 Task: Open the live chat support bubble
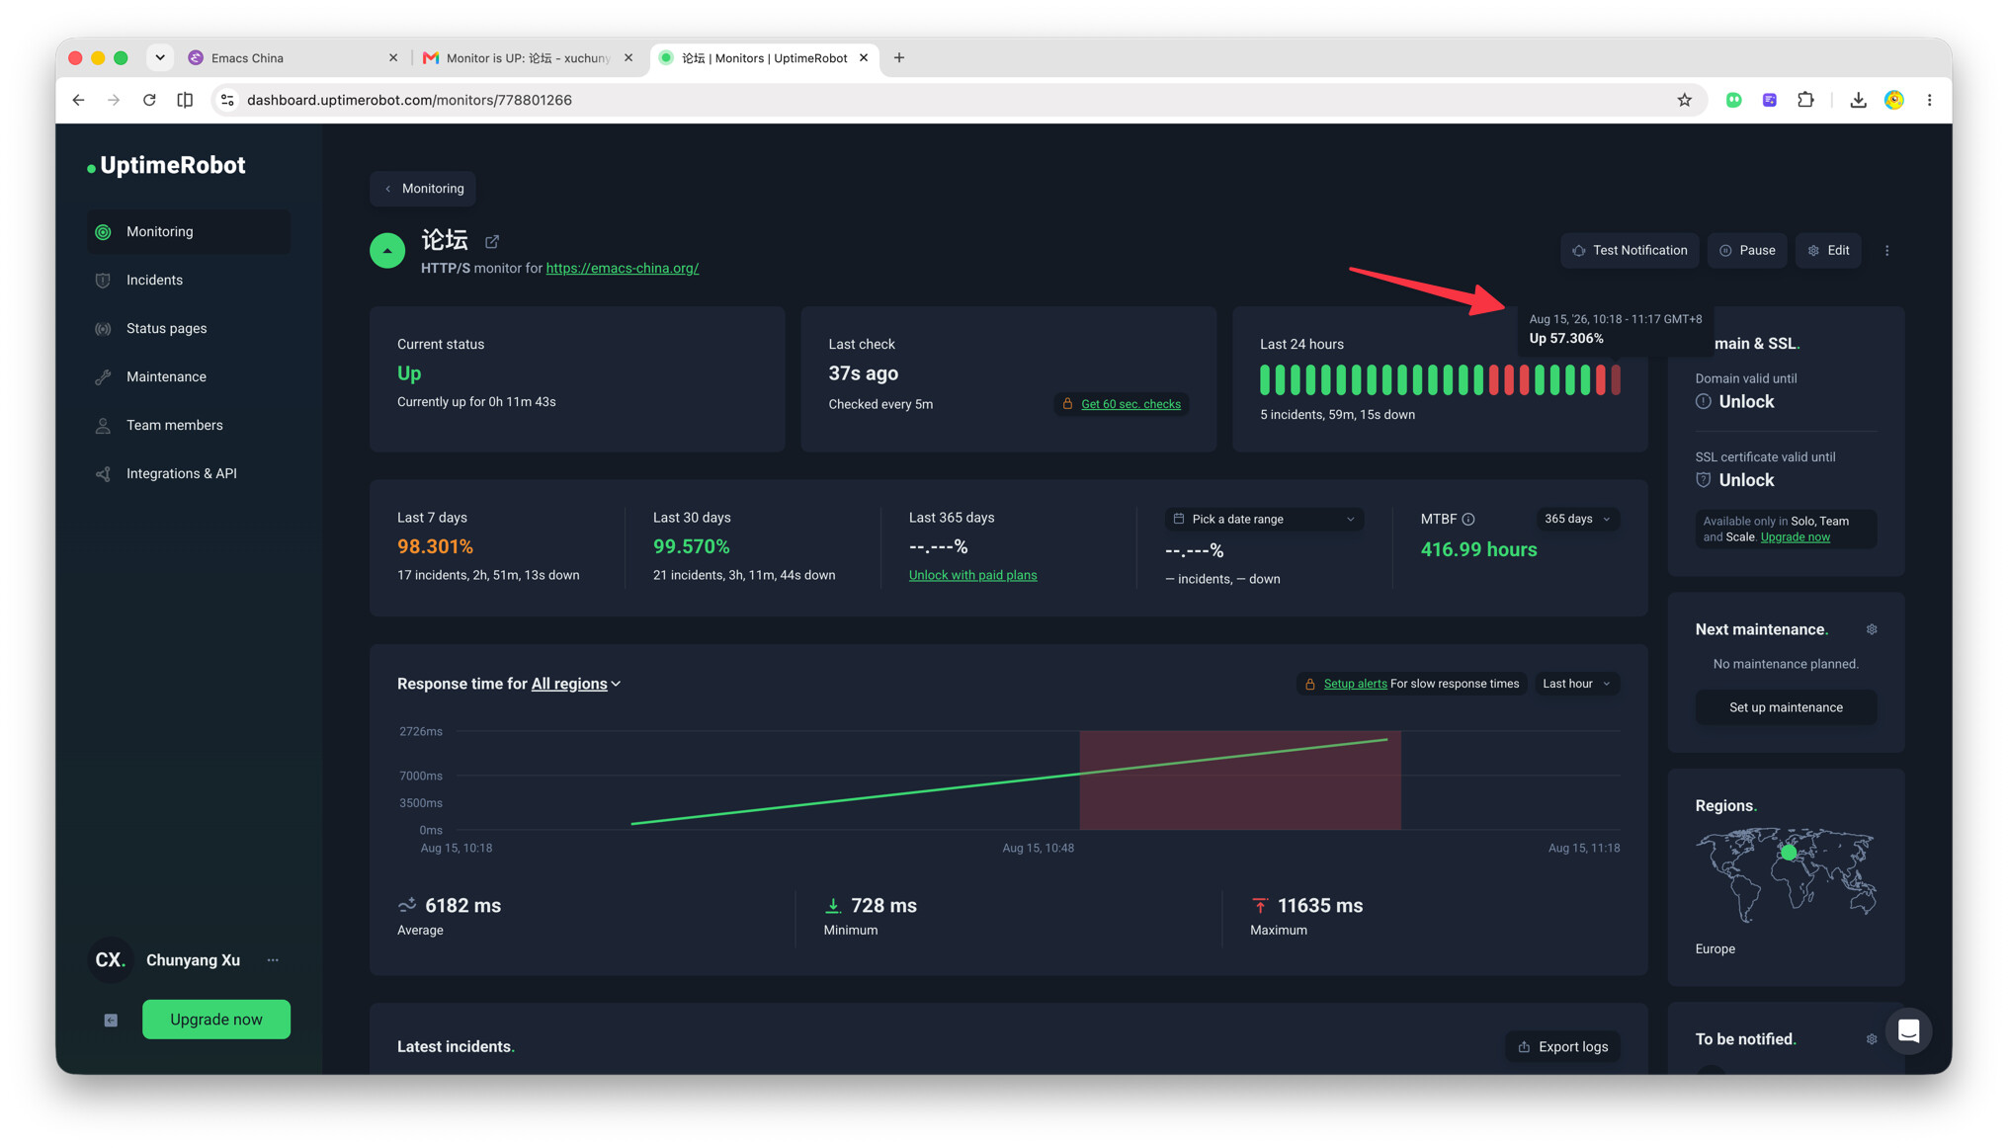point(1908,1031)
